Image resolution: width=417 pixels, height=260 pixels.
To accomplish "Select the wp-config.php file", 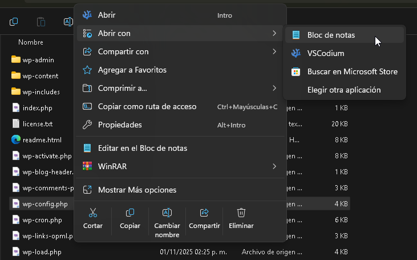I will (45, 204).
